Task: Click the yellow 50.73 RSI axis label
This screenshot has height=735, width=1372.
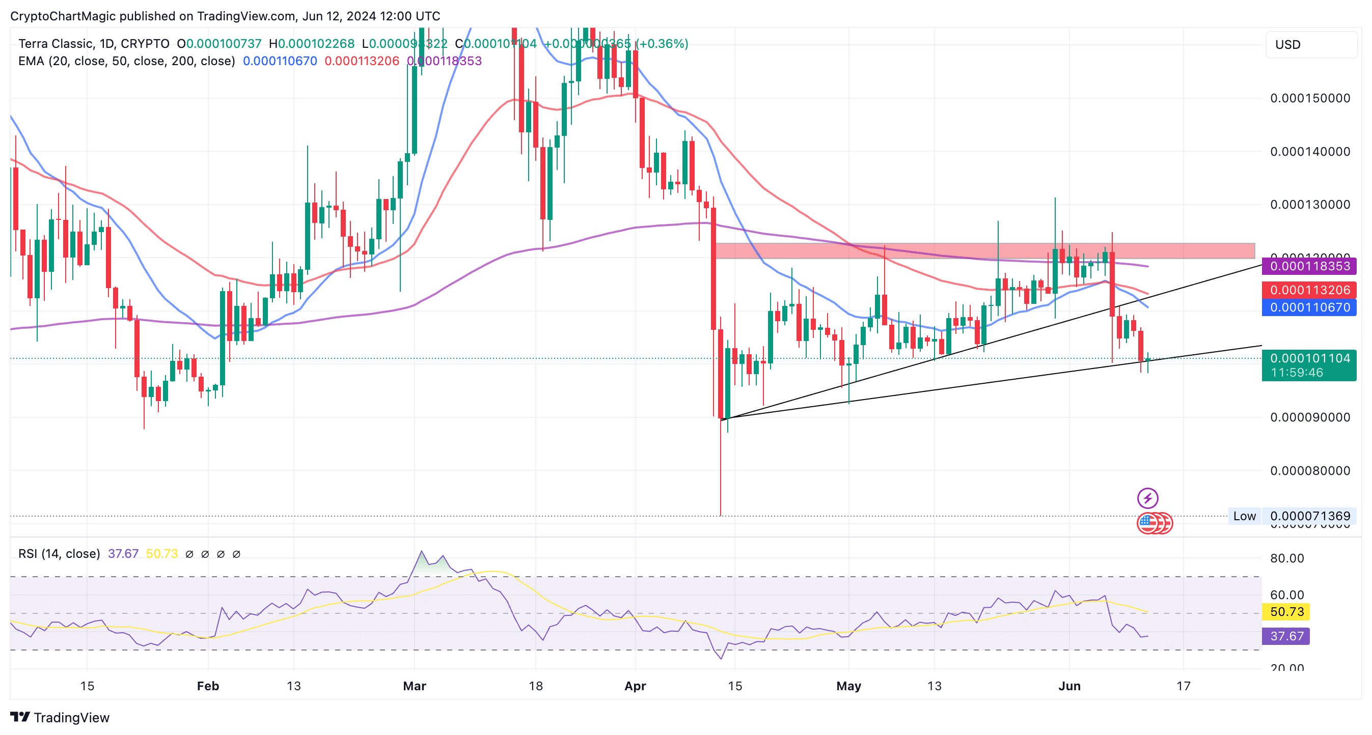Action: tap(1286, 611)
